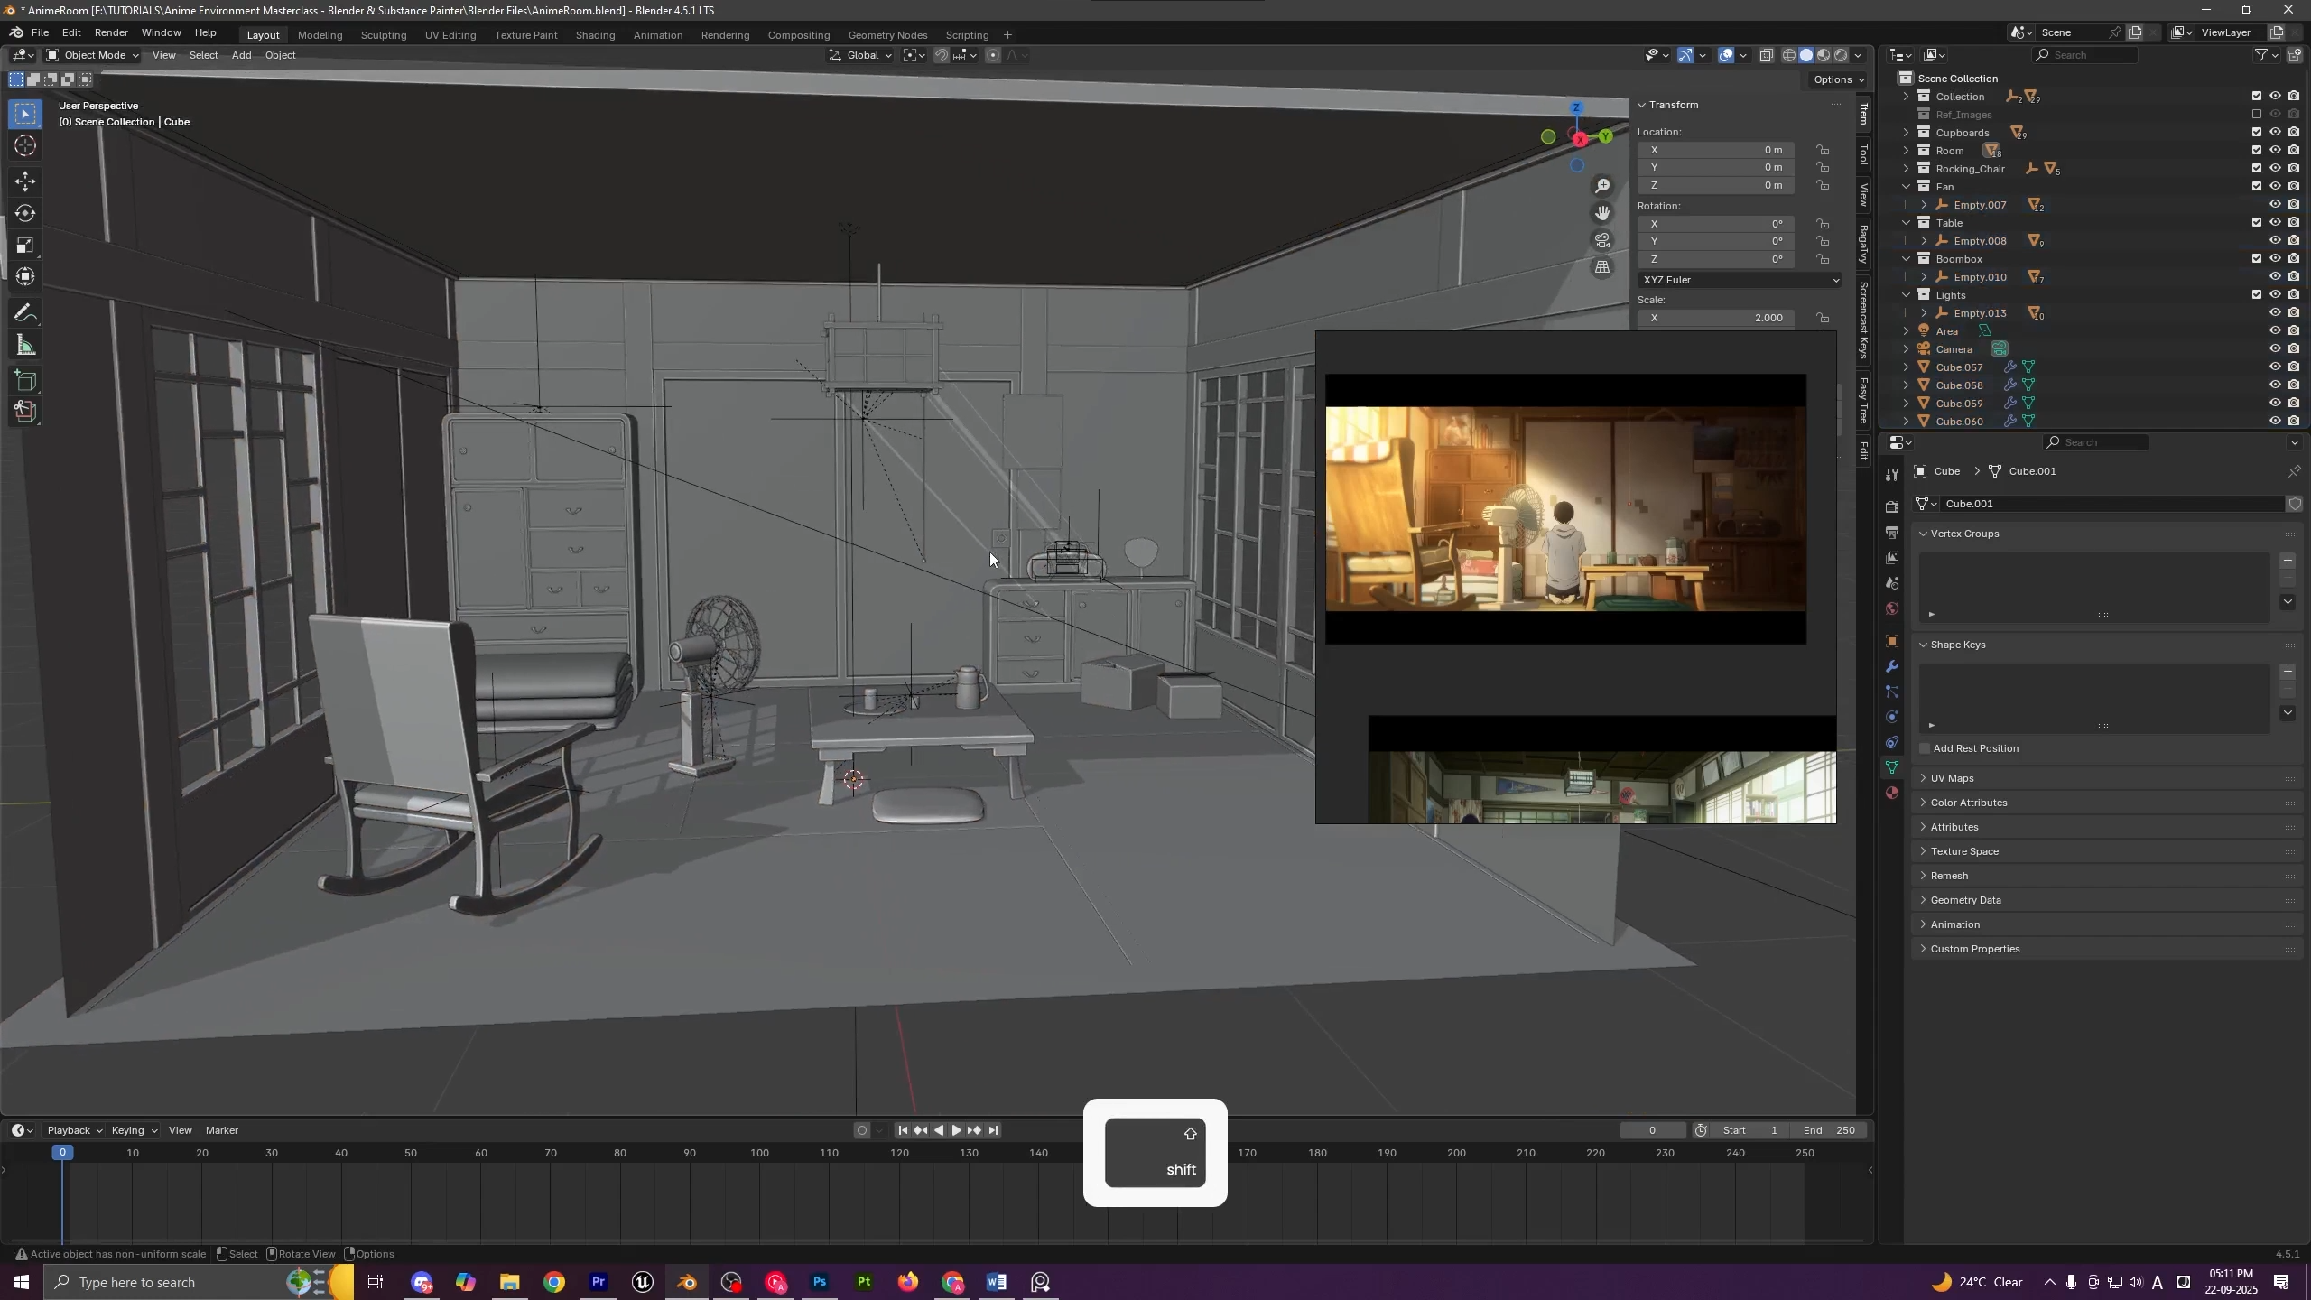Open the Material properties tab
This screenshot has width=2311, height=1300.
point(1893,794)
